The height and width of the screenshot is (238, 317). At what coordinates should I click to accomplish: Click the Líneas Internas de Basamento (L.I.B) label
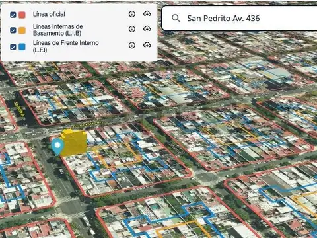click(58, 30)
